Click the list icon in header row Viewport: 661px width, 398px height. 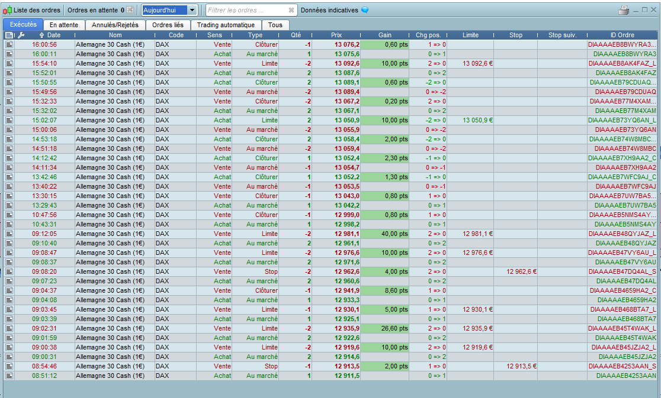9,35
